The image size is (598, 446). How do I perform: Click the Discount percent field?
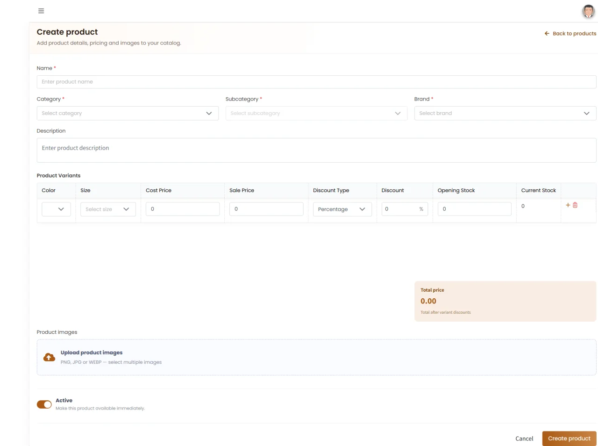point(405,209)
